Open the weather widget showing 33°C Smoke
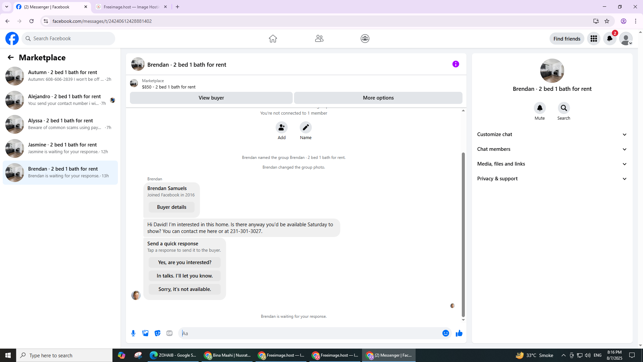Screen dimensions: 643x362 coord(534,355)
